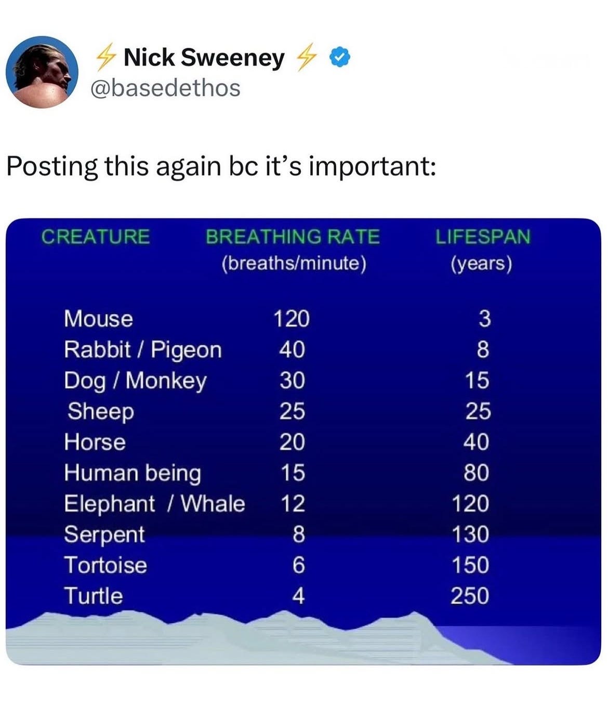Open the breathing rate chart image
This screenshot has width=608, height=704.
click(303, 441)
